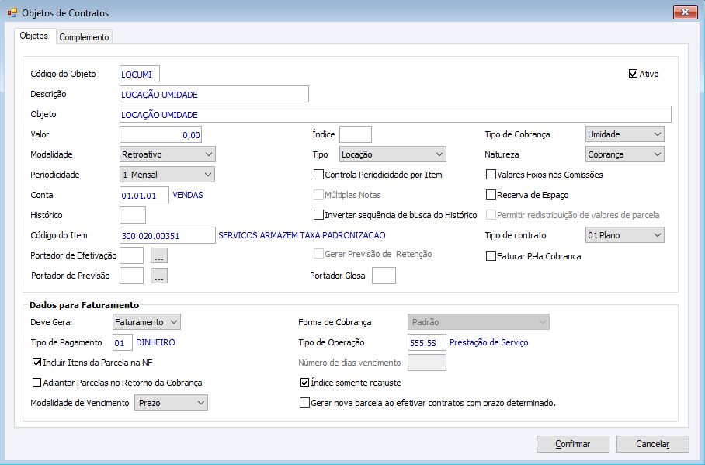
Task: Click the app icon in the title bar
Action: pos(12,12)
